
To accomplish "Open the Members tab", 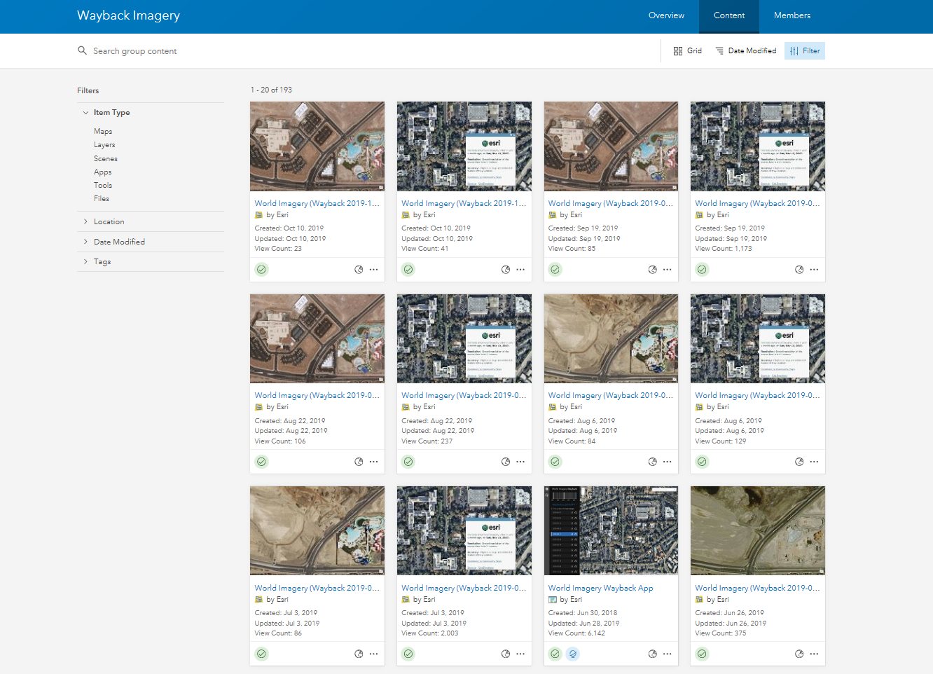I will 792,15.
